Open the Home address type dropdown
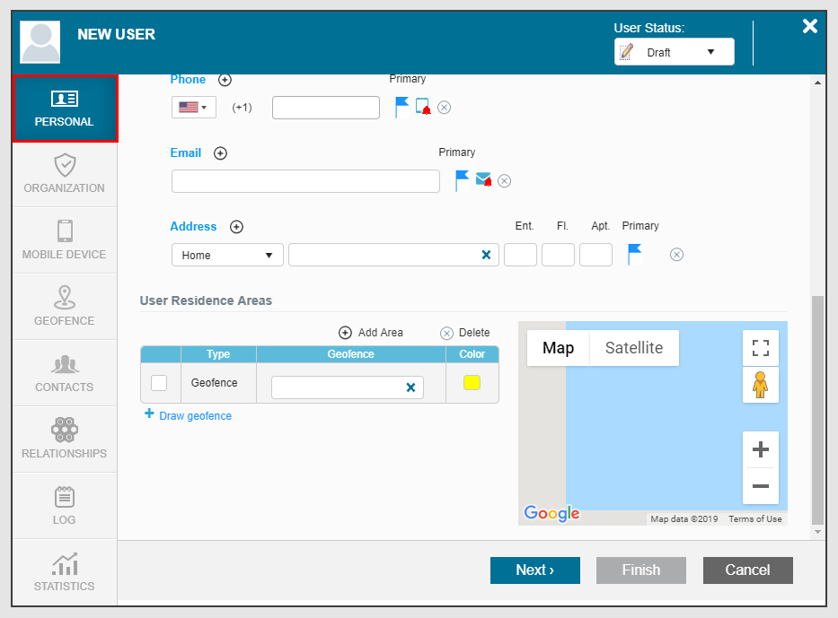The width and height of the screenshot is (838, 618). pos(227,255)
